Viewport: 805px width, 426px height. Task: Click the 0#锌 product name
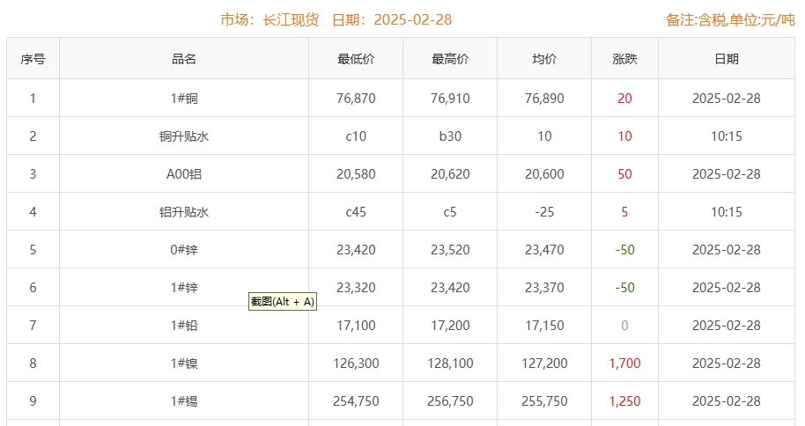point(184,250)
